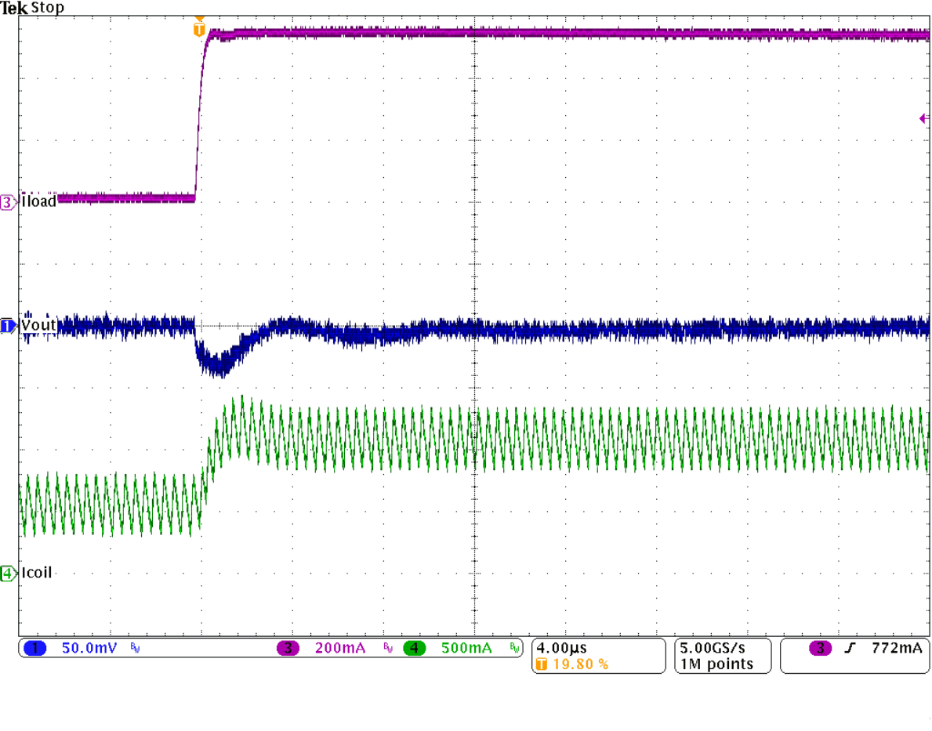Click the channel 4 ground marker beside Icoil
This screenshot has width=932, height=731.
[6, 573]
